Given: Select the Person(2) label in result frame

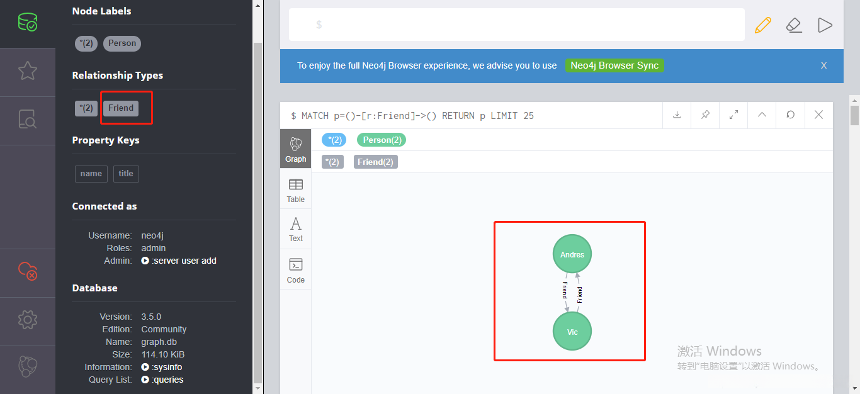Looking at the screenshot, I should coord(382,140).
